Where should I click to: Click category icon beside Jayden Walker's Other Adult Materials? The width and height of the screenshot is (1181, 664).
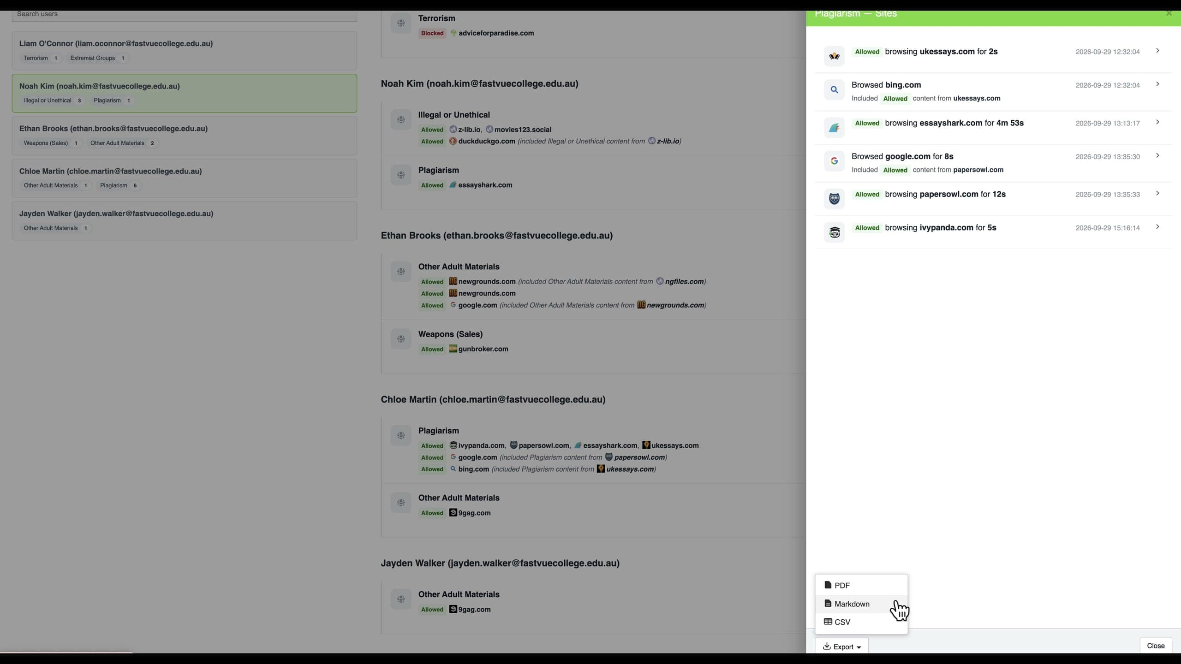click(401, 599)
